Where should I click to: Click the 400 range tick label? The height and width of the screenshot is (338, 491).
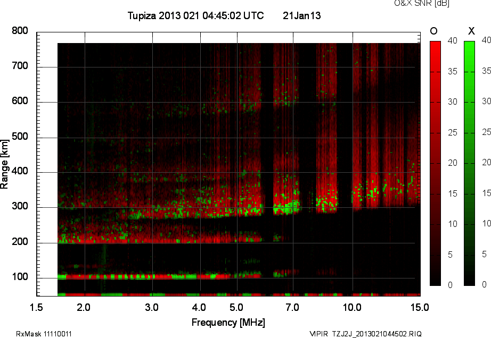pos(20,171)
